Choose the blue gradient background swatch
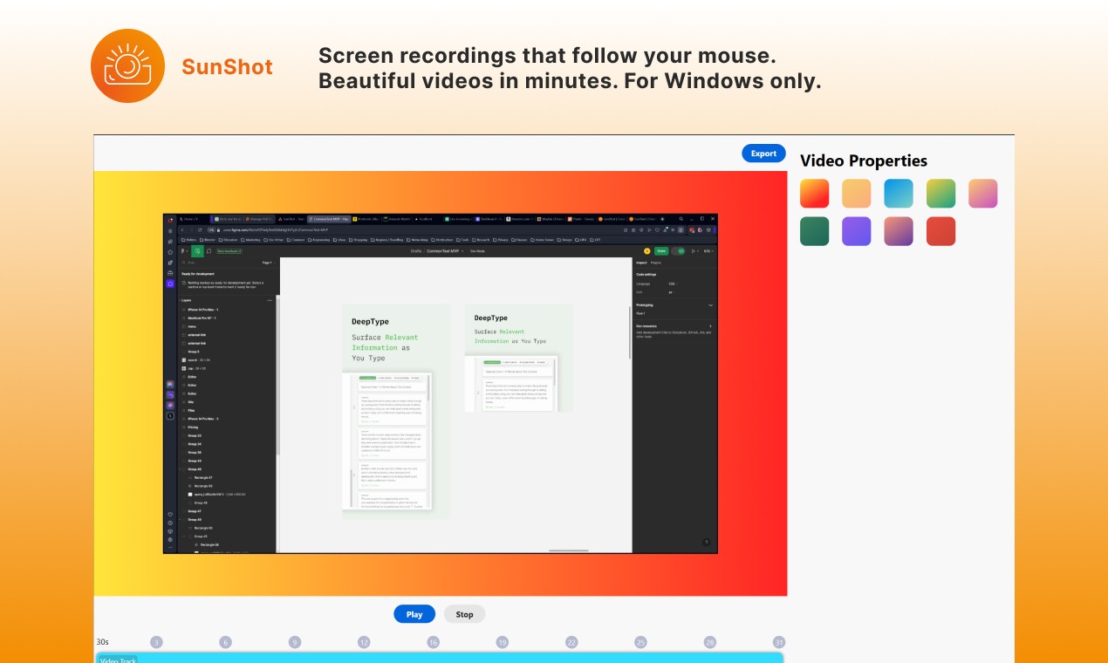 [899, 194]
